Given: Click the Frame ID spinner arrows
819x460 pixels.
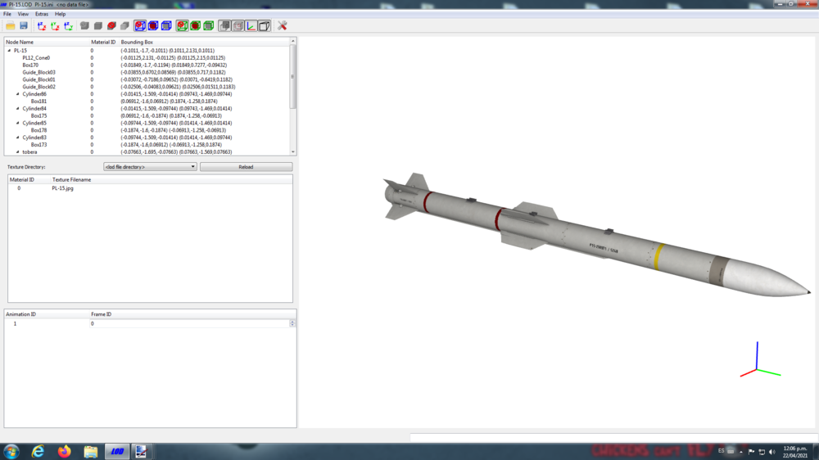Looking at the screenshot, I should (292, 324).
